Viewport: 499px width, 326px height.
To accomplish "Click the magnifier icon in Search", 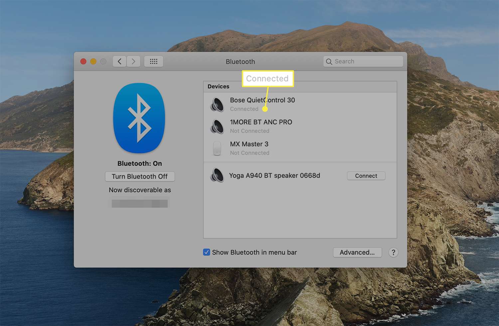I will tap(329, 62).
